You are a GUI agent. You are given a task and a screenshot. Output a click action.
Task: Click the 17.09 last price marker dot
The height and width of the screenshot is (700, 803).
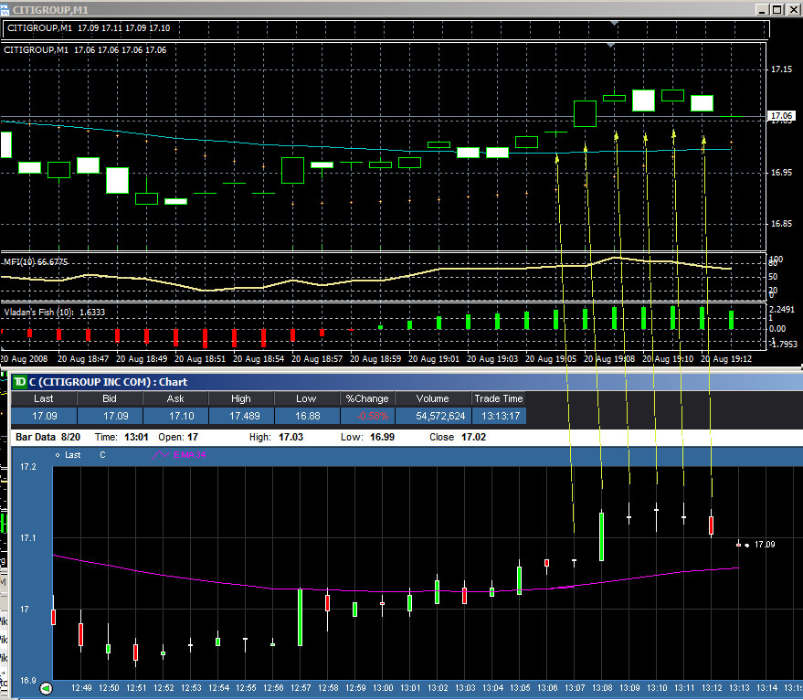point(747,545)
